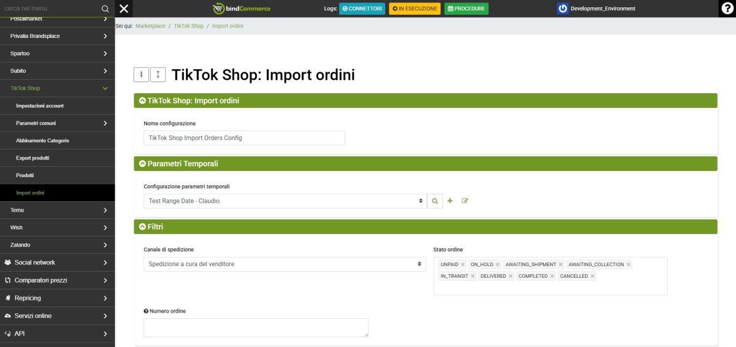This screenshot has width=736, height=347.
Task: Collapse the Filtri section
Action: pos(426,227)
